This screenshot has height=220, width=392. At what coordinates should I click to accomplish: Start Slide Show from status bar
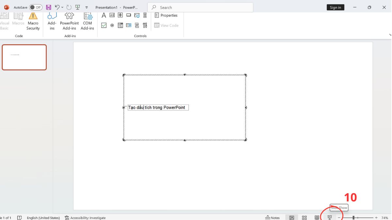click(330, 217)
